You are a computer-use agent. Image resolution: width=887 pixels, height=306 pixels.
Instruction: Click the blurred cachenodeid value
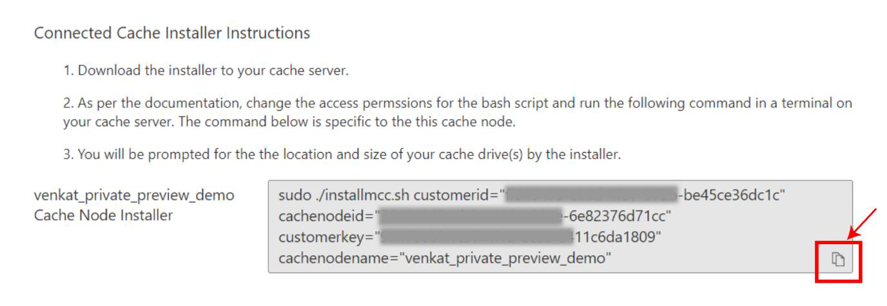[471, 216]
